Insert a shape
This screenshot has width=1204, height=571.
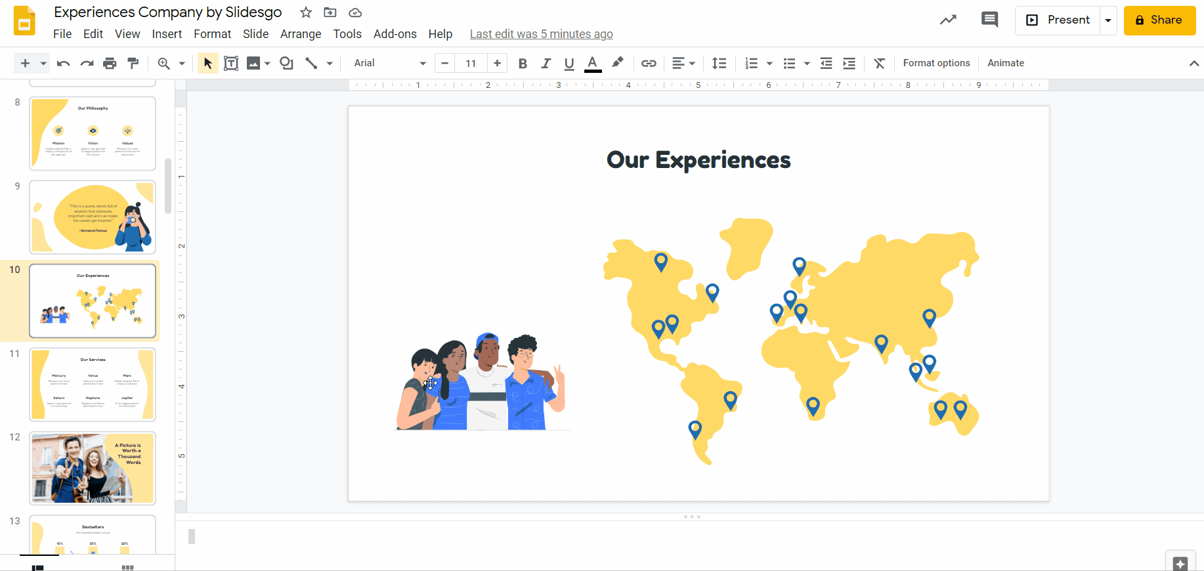pos(286,63)
